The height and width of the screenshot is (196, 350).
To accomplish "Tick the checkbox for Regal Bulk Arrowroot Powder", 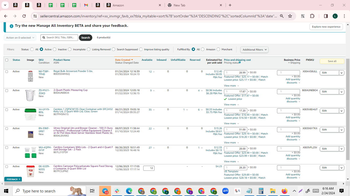I will click(x=7, y=71).
